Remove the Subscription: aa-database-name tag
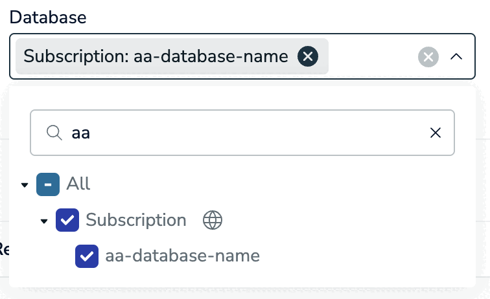 (308, 56)
